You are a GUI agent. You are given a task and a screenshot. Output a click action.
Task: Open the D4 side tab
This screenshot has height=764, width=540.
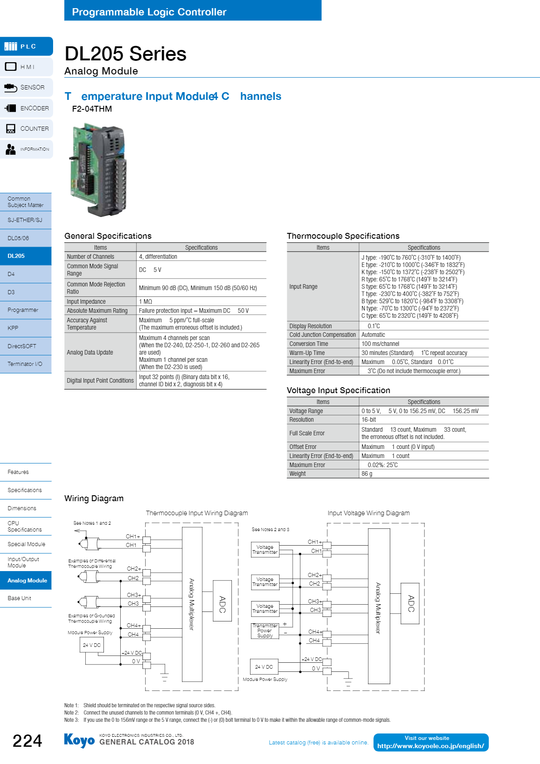(x=26, y=274)
